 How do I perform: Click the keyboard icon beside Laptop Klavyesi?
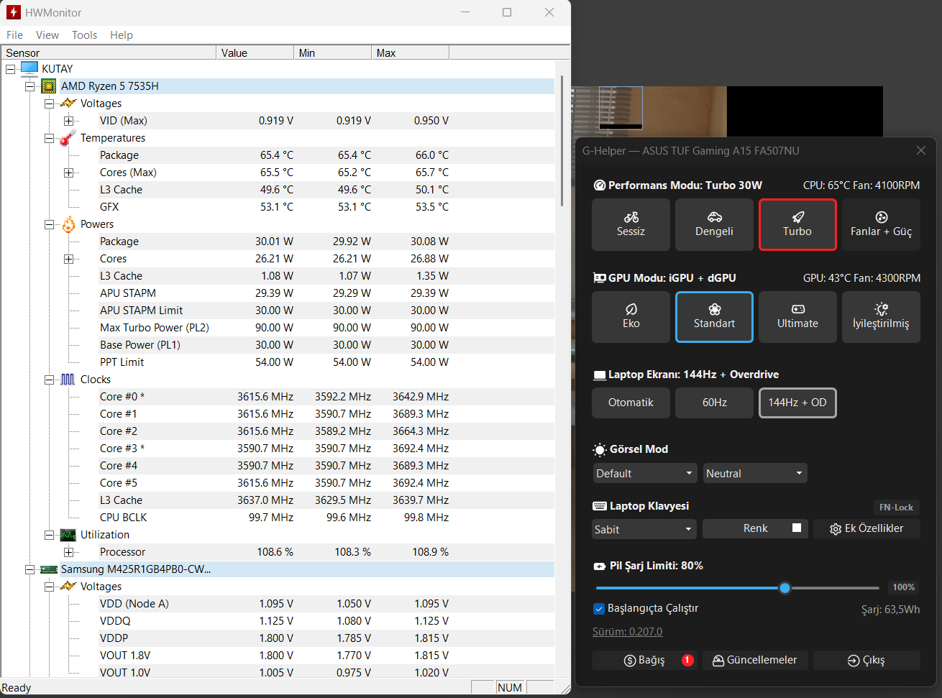point(600,506)
